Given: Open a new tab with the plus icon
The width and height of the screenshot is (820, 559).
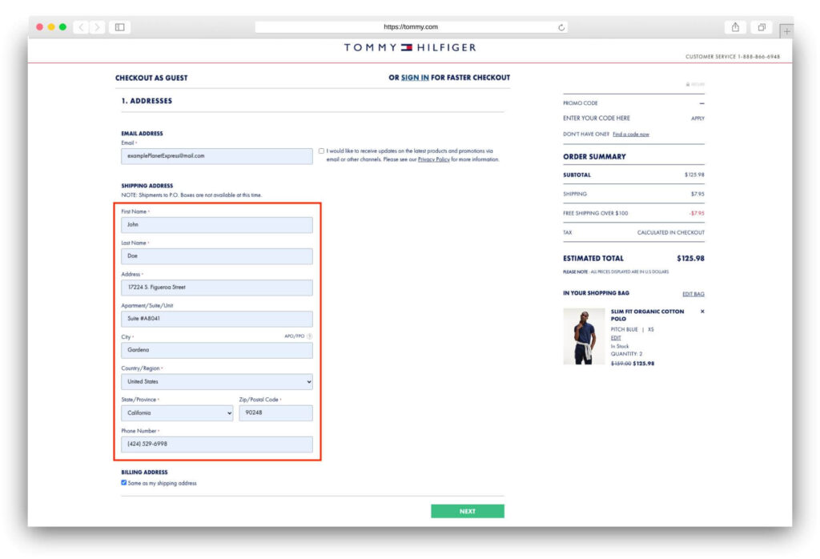Looking at the screenshot, I should pos(786,31).
